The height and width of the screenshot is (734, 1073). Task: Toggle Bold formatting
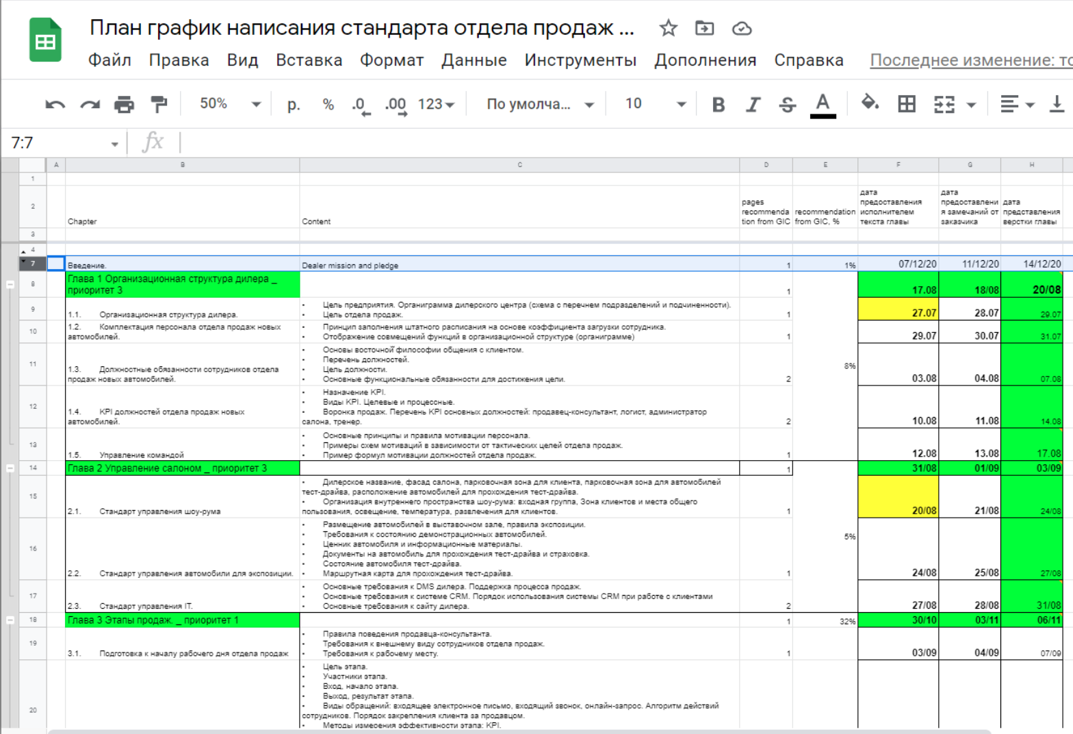point(718,104)
